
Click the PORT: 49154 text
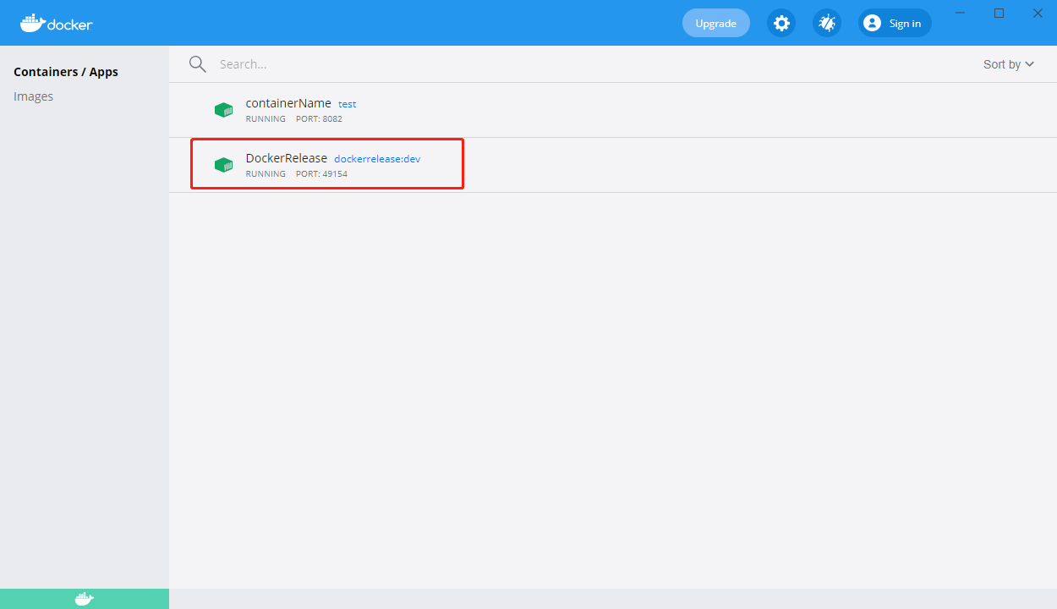click(x=321, y=174)
